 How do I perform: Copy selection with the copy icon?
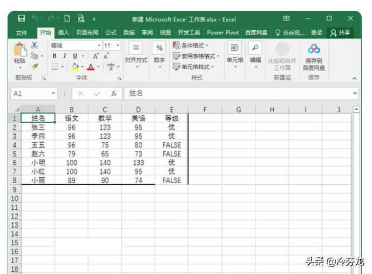35,56
